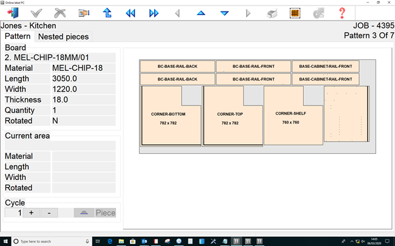The height and width of the screenshot is (246, 395).
Task: Click the red question mark help icon
Action: [x=342, y=13]
